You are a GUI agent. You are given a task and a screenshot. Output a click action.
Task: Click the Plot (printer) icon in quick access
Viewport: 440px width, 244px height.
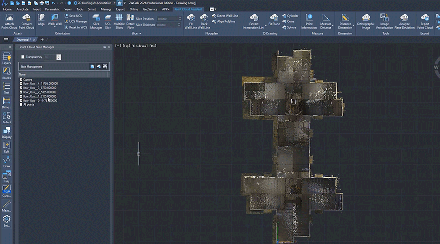coord(41,3)
